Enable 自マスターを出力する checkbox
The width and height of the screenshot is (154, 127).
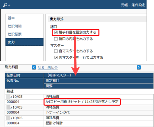pyautogui.click(x=56, y=51)
